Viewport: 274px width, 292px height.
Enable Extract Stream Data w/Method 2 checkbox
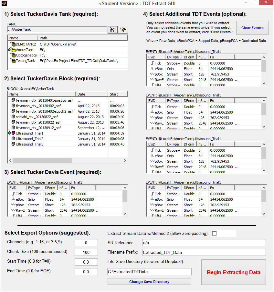coord(215,234)
